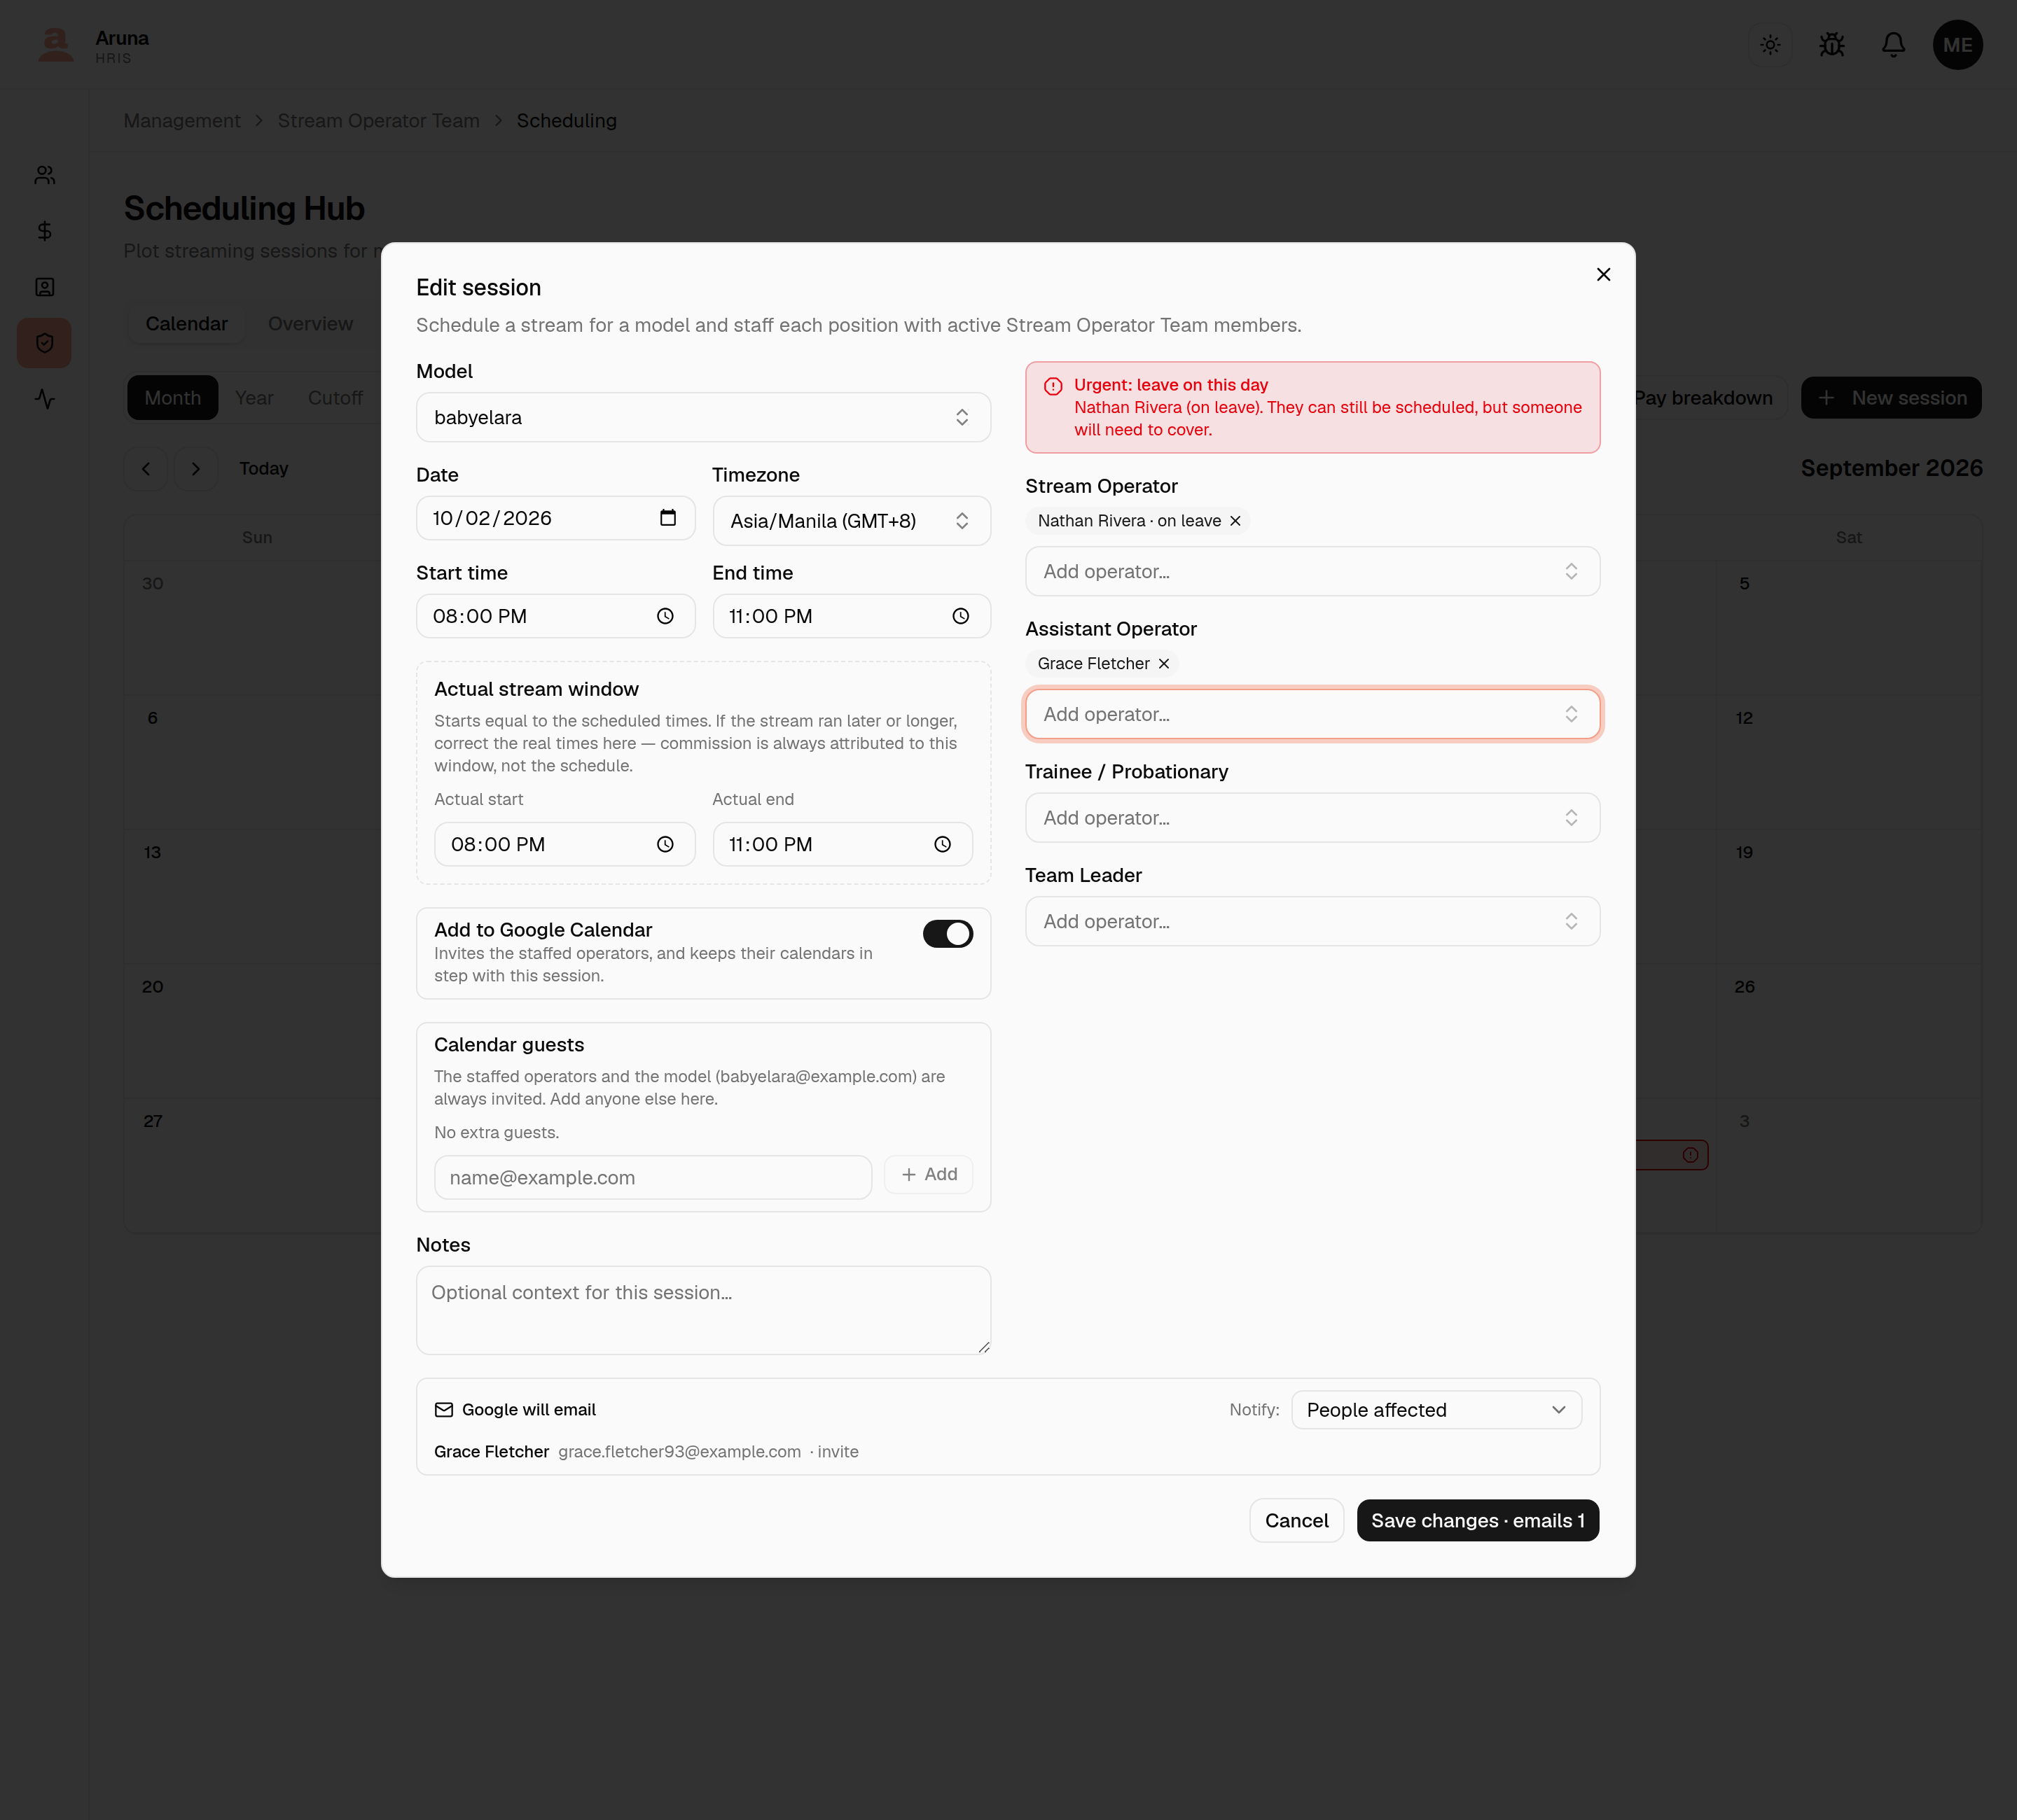Open Assistant Operator Add operator dropdown

point(1312,714)
